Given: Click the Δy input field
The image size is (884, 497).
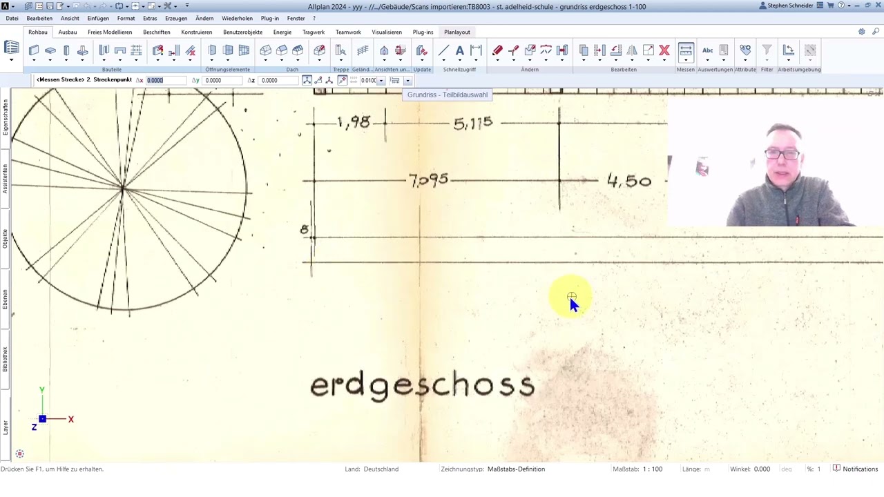Looking at the screenshot, I should pos(222,80).
